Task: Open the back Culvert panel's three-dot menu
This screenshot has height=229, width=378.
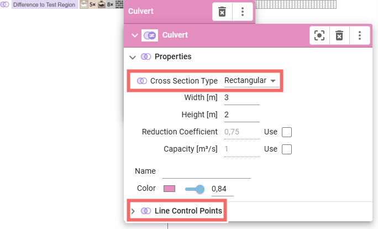Action: coord(242,12)
